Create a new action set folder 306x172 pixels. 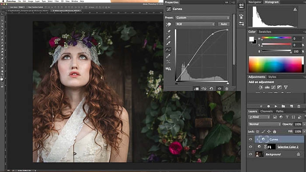coord(283,106)
